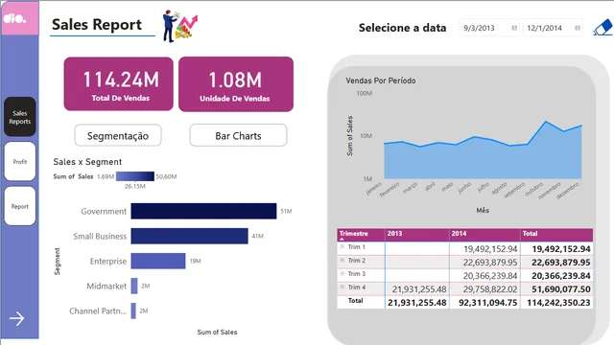This screenshot has width=614, height=345.
Task: Click the Segmentação button
Action: click(118, 136)
